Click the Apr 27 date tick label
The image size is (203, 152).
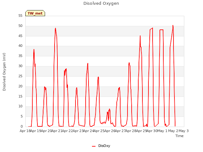[x=120, y=131]
